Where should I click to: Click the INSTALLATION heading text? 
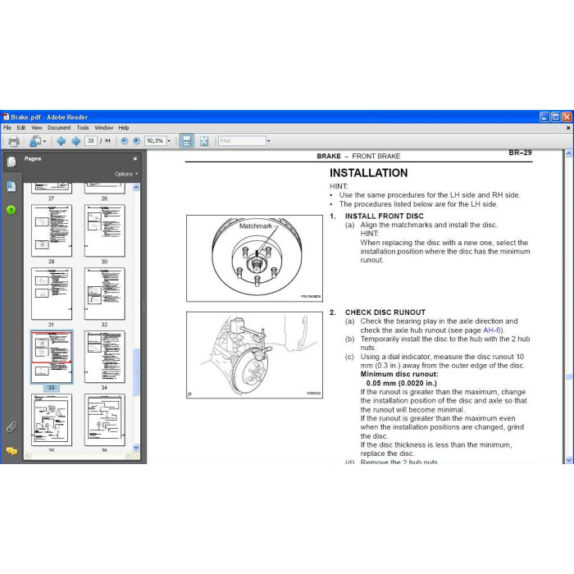click(x=368, y=173)
